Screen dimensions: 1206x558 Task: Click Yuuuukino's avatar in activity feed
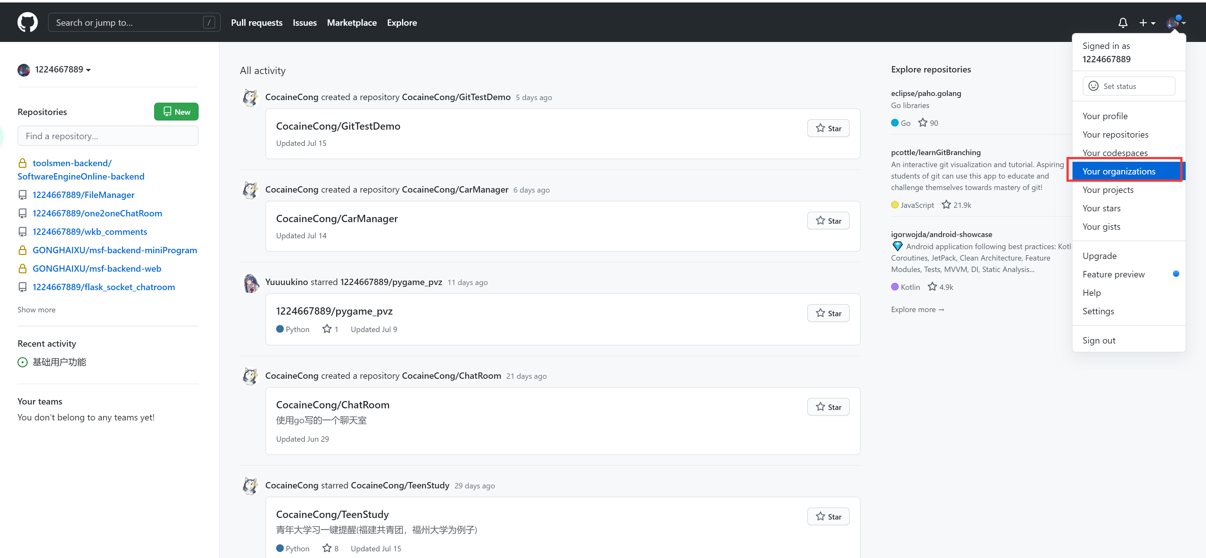click(x=250, y=282)
